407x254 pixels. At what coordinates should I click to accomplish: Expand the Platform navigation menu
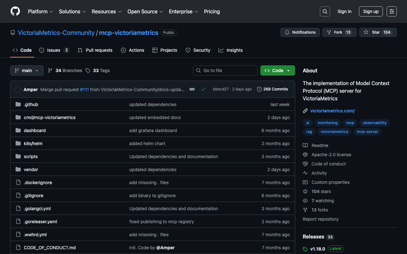40,11
